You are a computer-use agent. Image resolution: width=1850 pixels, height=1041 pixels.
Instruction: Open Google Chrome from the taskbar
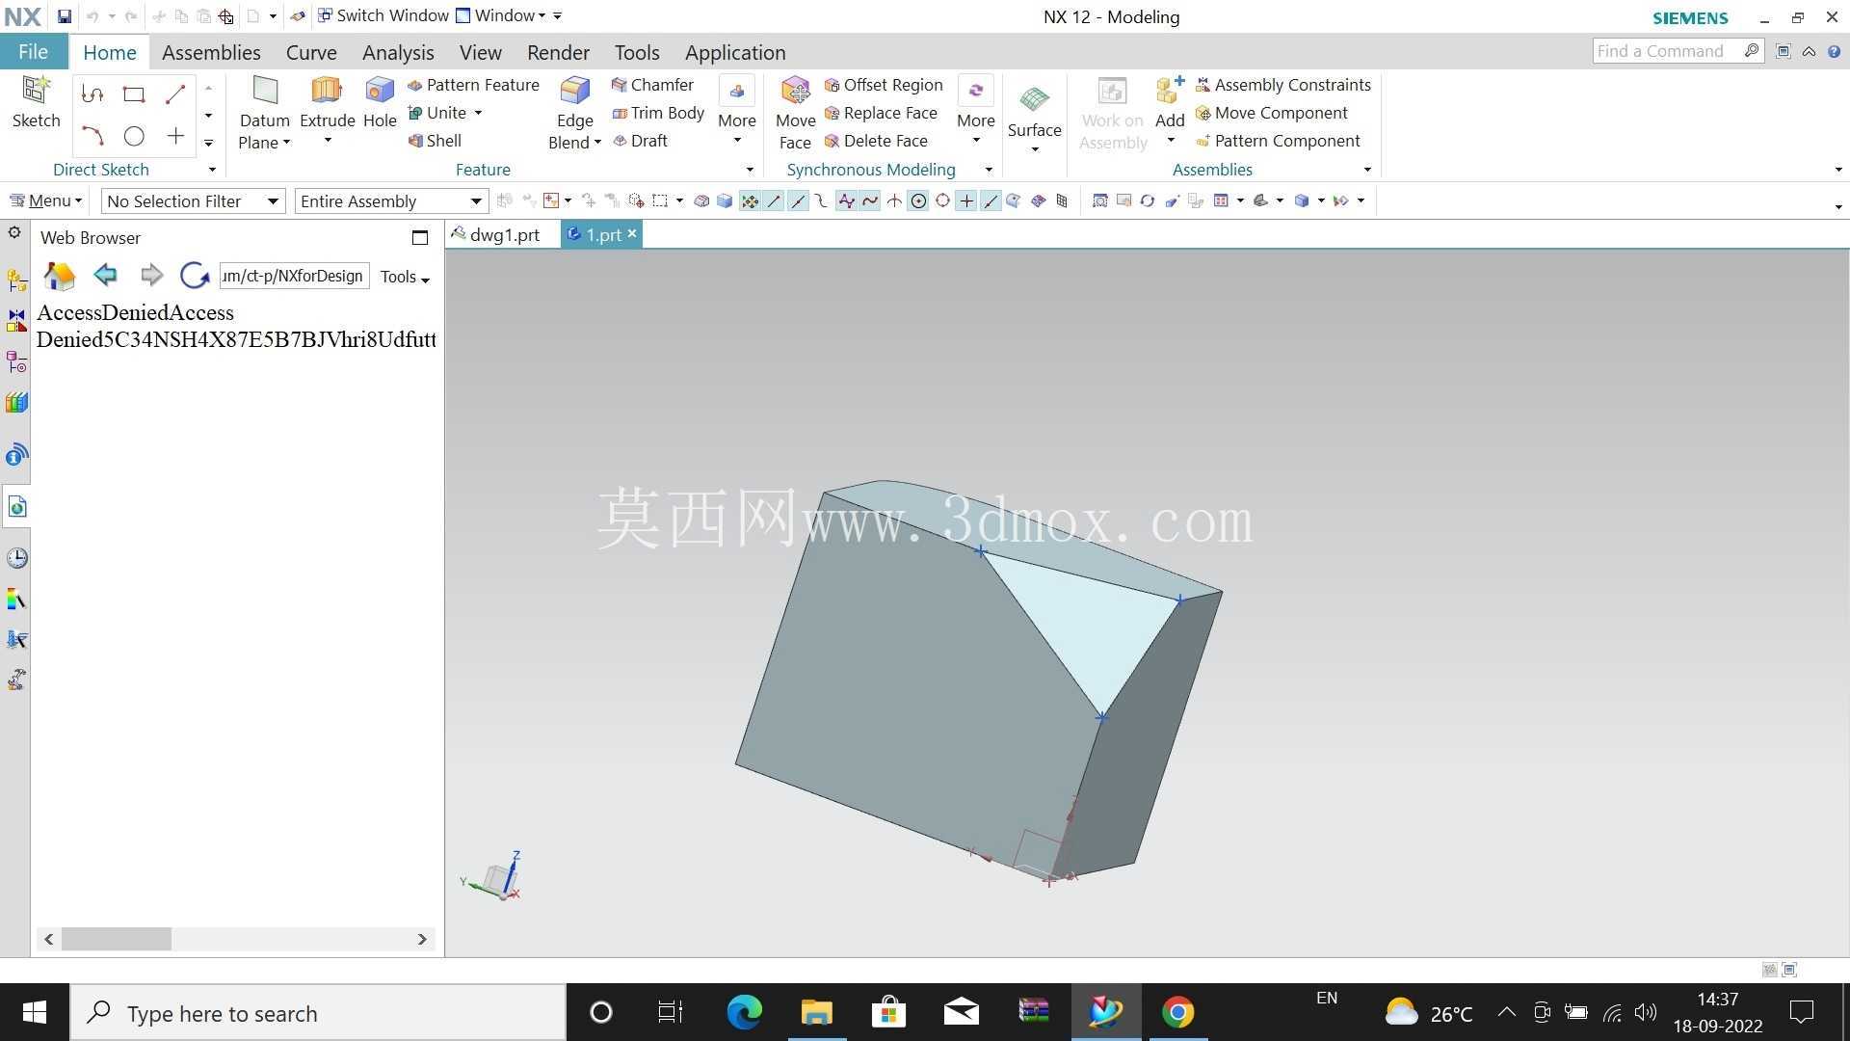click(1177, 1012)
